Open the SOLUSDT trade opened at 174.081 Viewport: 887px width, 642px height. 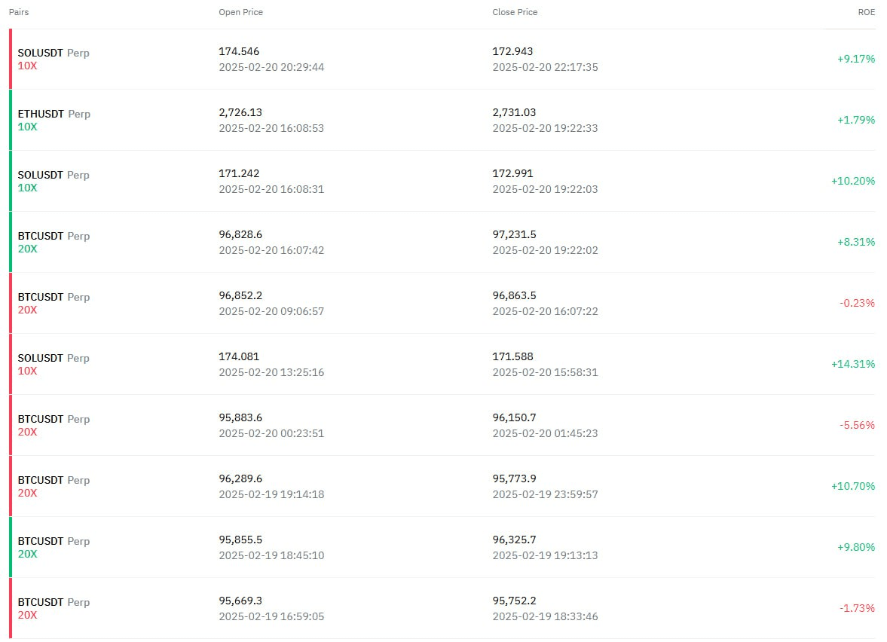coord(442,364)
